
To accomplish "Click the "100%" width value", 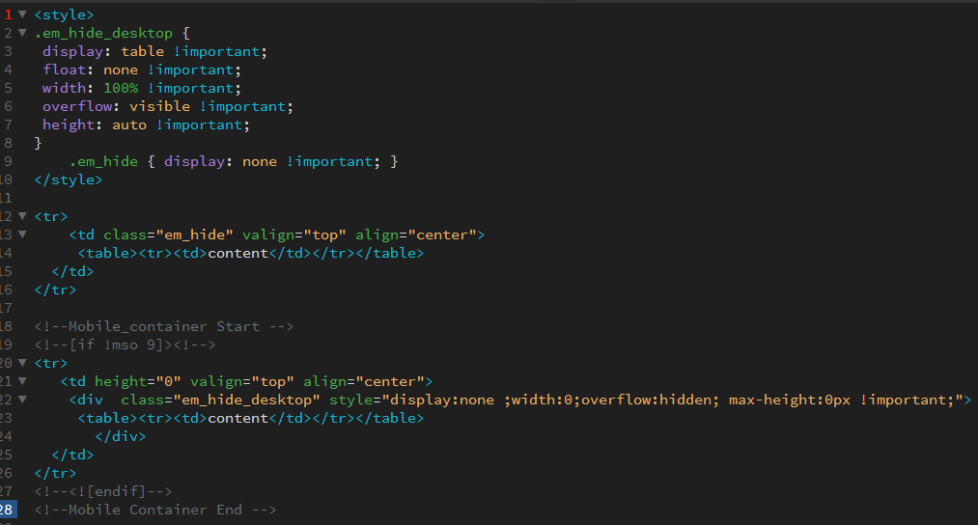I will [121, 88].
